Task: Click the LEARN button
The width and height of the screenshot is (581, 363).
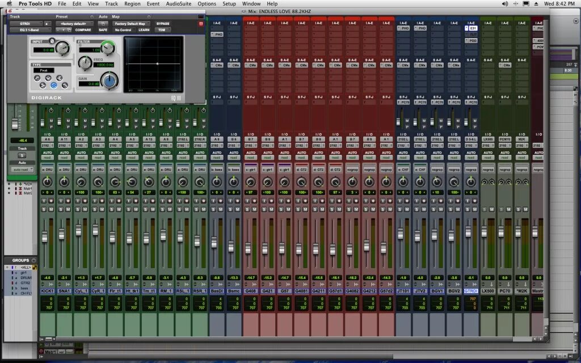Action: pyautogui.click(x=144, y=30)
